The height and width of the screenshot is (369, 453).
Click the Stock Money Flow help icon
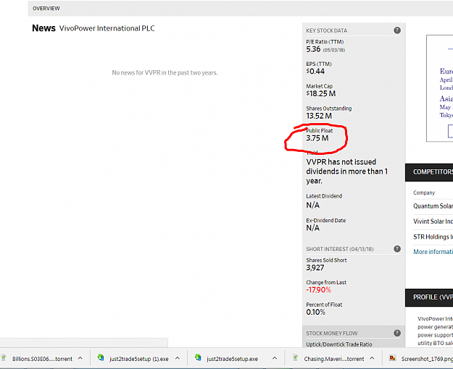coord(397,333)
